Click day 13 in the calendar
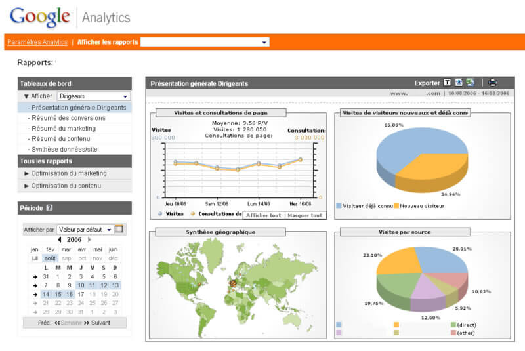The height and width of the screenshot is (351, 525). pyautogui.click(x=115, y=285)
